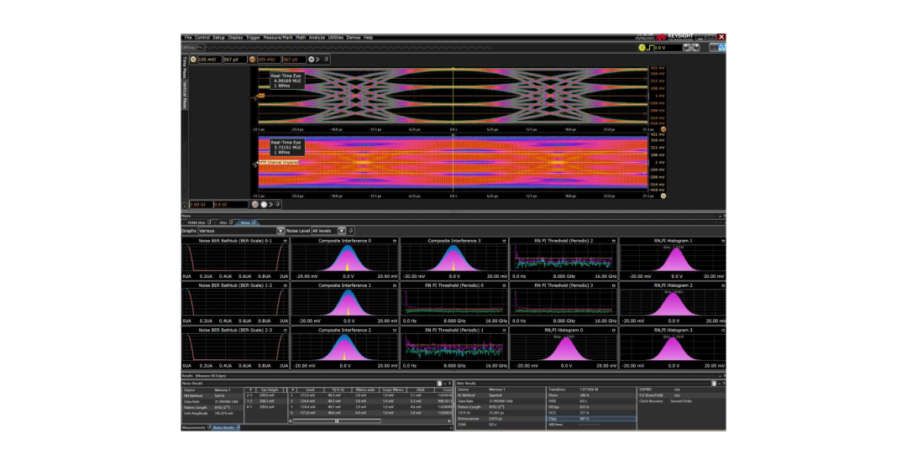
Task: Pin the Noise Level toolbar
Action: point(350,231)
